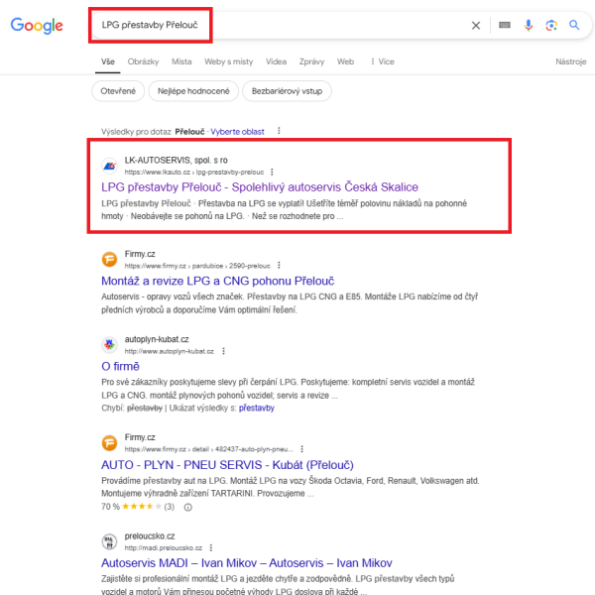The height and width of the screenshot is (595, 595).
Task: Toggle the Nejlépe hodnocené filter chip
Action: (x=193, y=91)
